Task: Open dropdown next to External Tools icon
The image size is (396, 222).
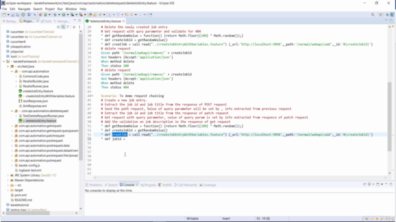Action: 85,15
